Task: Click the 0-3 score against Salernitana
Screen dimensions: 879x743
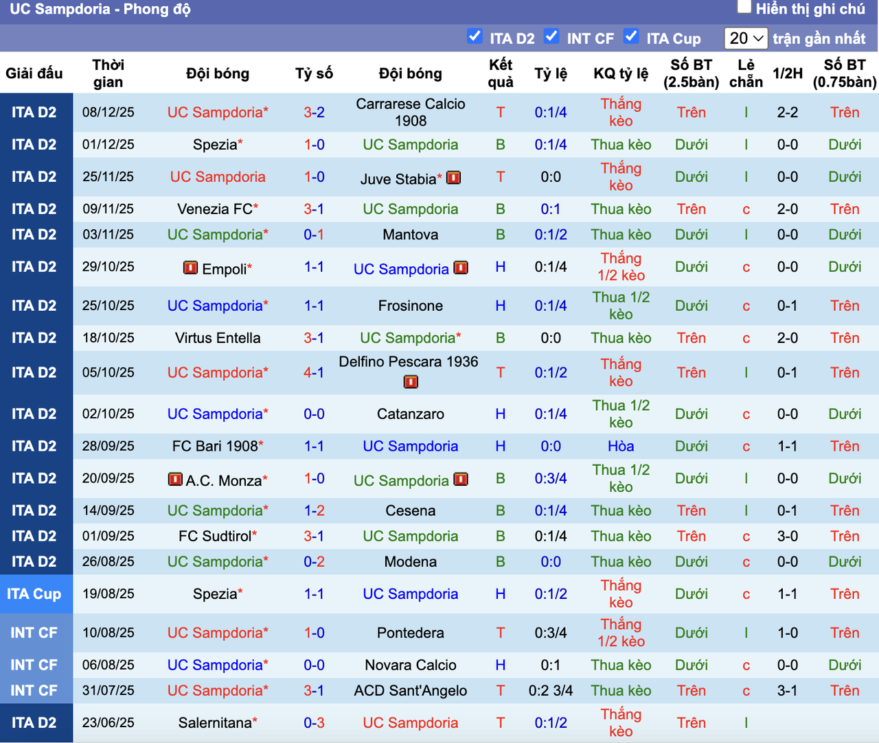Action: (315, 723)
